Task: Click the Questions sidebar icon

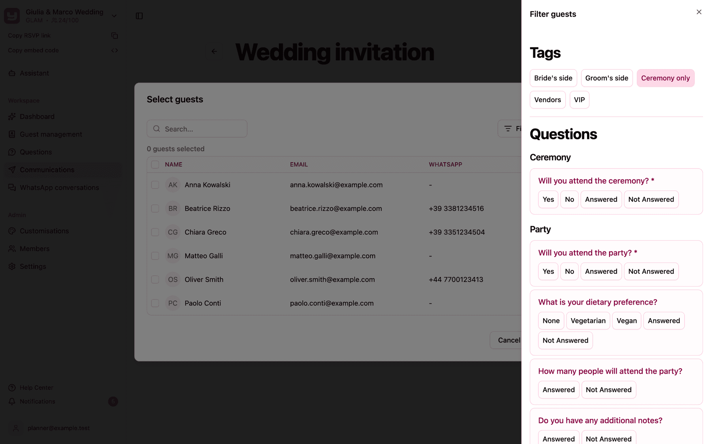Action: click(12, 152)
